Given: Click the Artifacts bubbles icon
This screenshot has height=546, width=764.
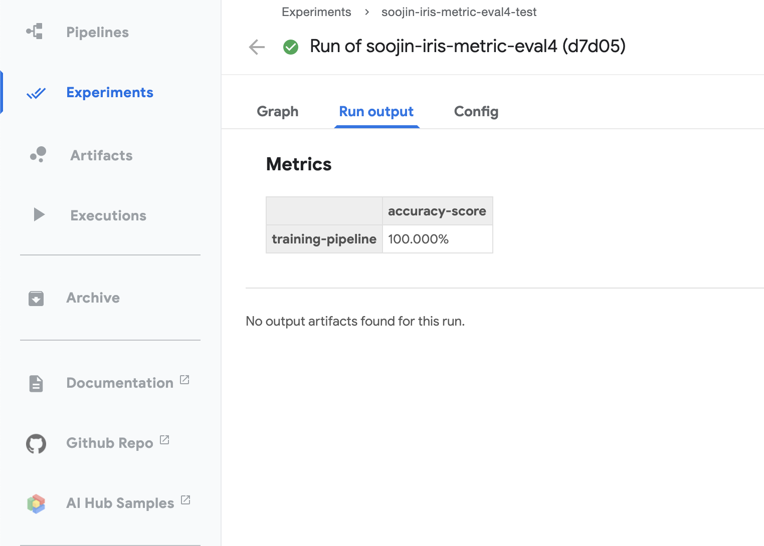Looking at the screenshot, I should coord(38,155).
